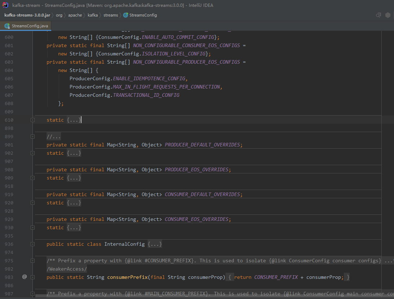Click NON_CONFIGURABLE_CONSUMER_EOS_CONFIGS identifier
This screenshot has width=394, height=299.
(187, 46)
